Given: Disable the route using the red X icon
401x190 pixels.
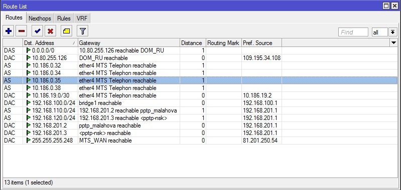Looking at the screenshot, I should [51, 31].
